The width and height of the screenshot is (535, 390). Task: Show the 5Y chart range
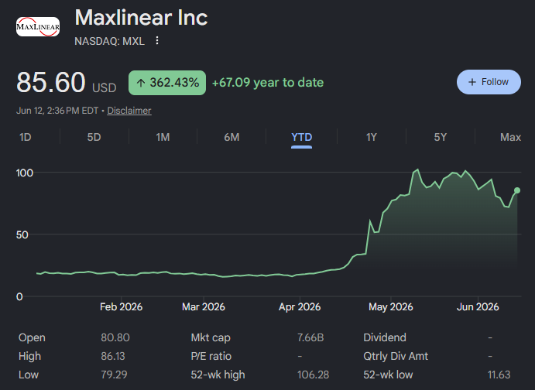440,137
